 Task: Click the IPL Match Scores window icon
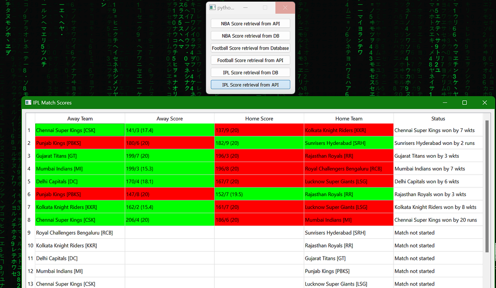[x=28, y=102]
